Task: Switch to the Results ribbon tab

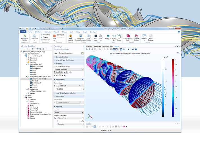Action: 85,32
